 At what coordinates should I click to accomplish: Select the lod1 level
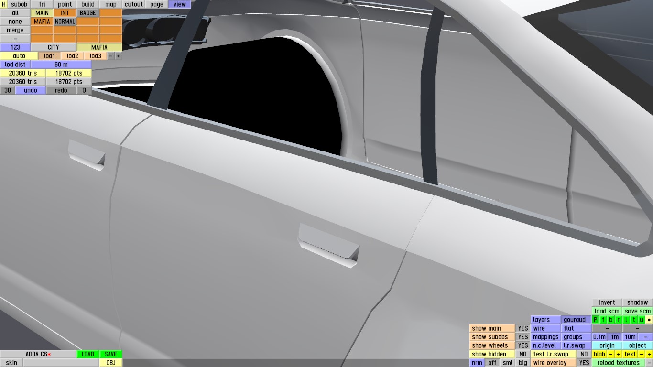pos(50,56)
